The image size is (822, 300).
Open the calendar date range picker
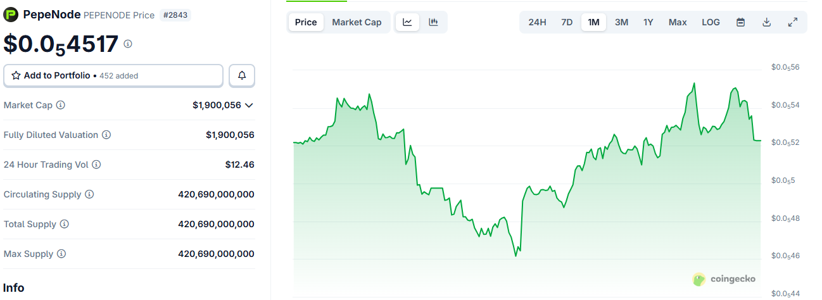point(740,22)
